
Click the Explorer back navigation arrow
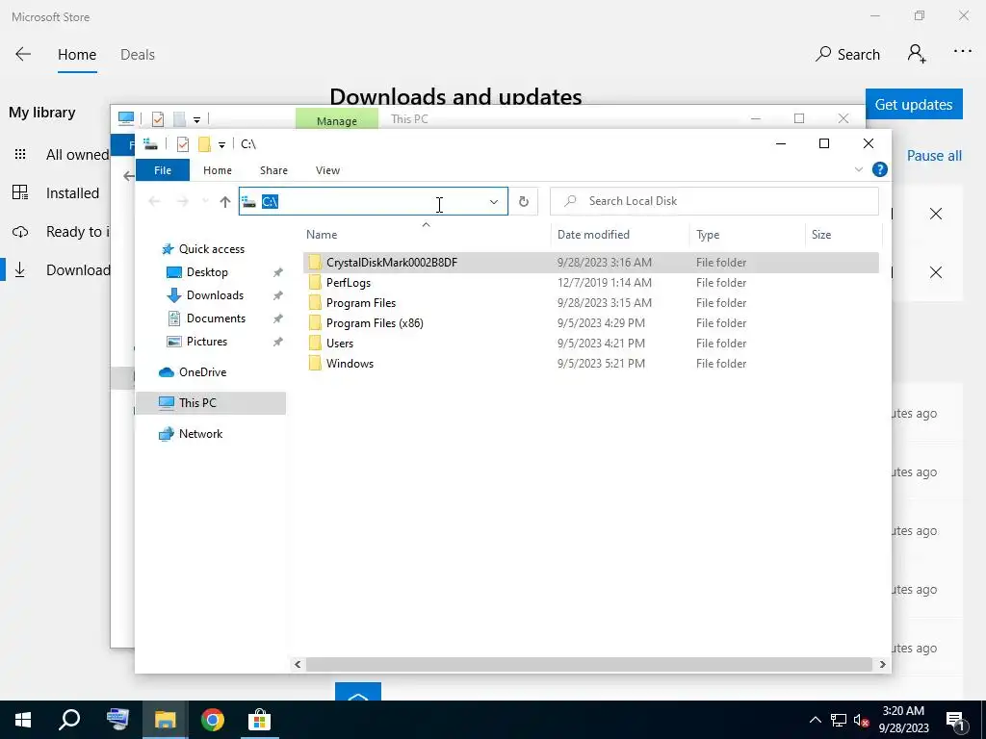coord(154,202)
